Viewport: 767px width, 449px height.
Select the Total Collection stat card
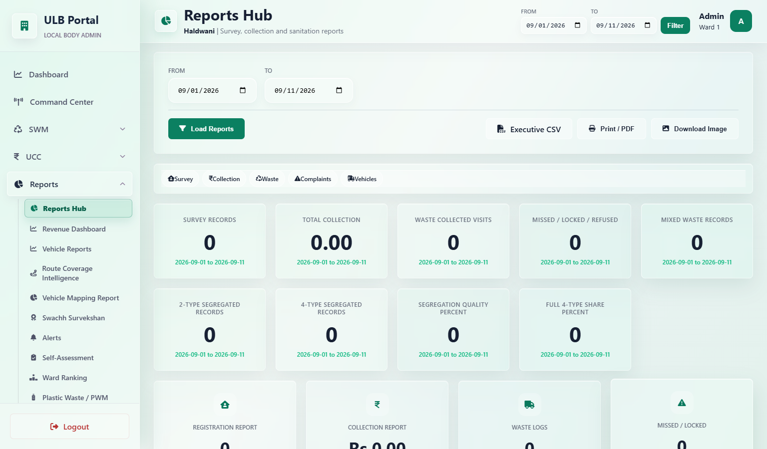click(332, 241)
